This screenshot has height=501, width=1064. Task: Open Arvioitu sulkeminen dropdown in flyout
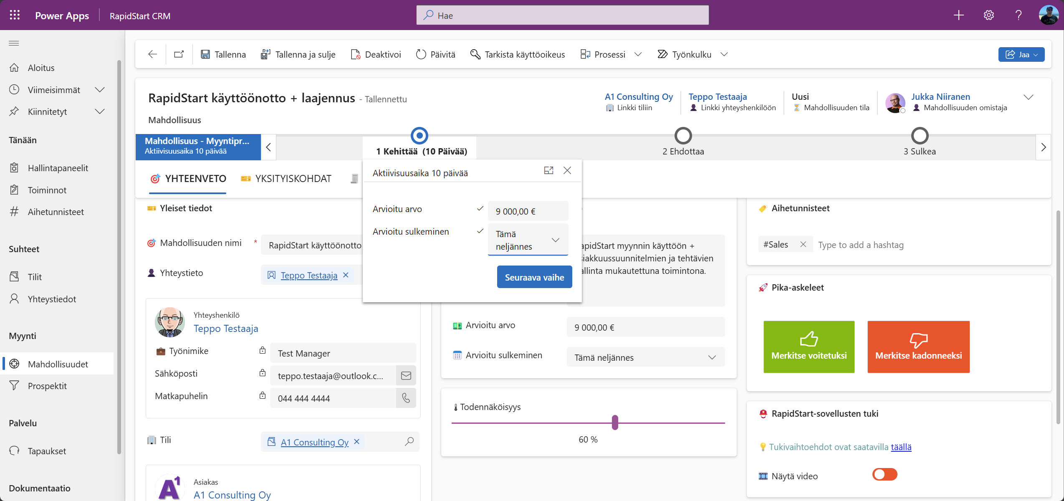[555, 240]
